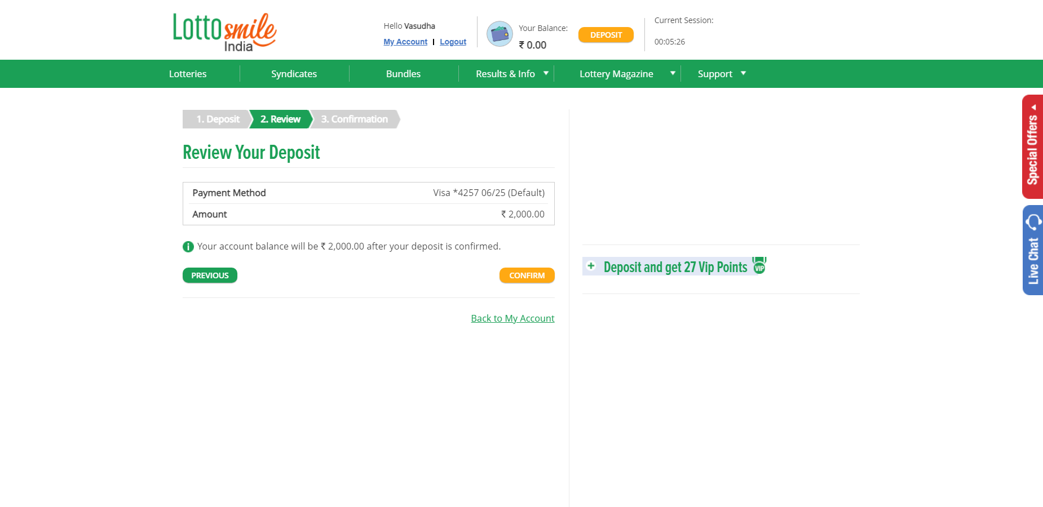Click the green info icon near balance message
Viewport: 1043px width, 507px height.
[x=188, y=247]
